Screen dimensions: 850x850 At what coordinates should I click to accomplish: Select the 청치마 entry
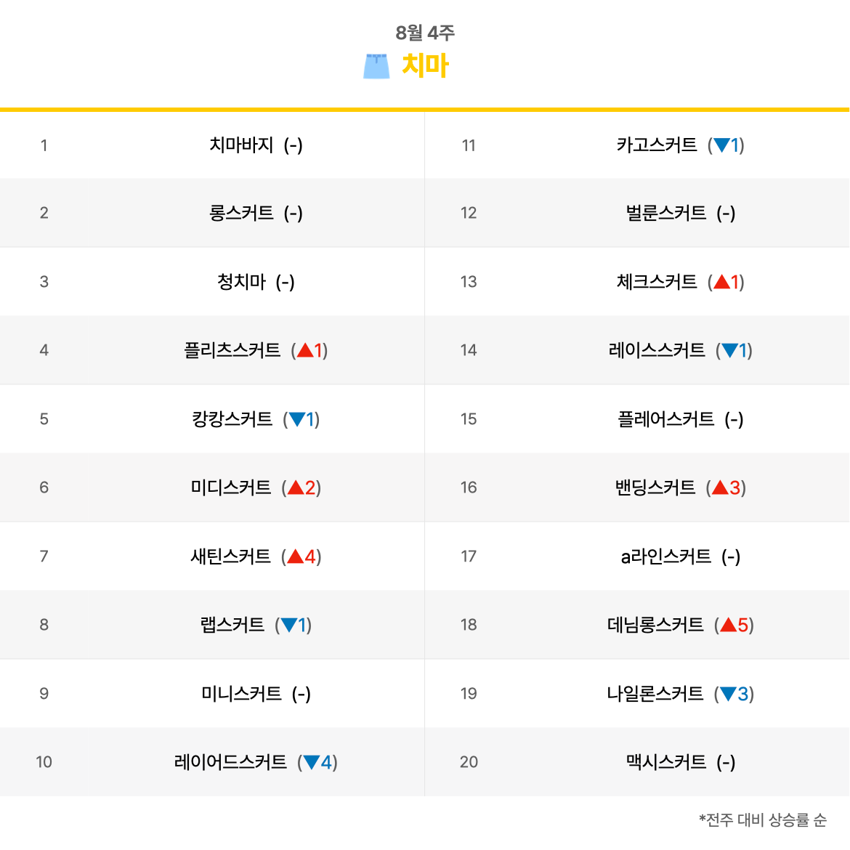pos(241,281)
